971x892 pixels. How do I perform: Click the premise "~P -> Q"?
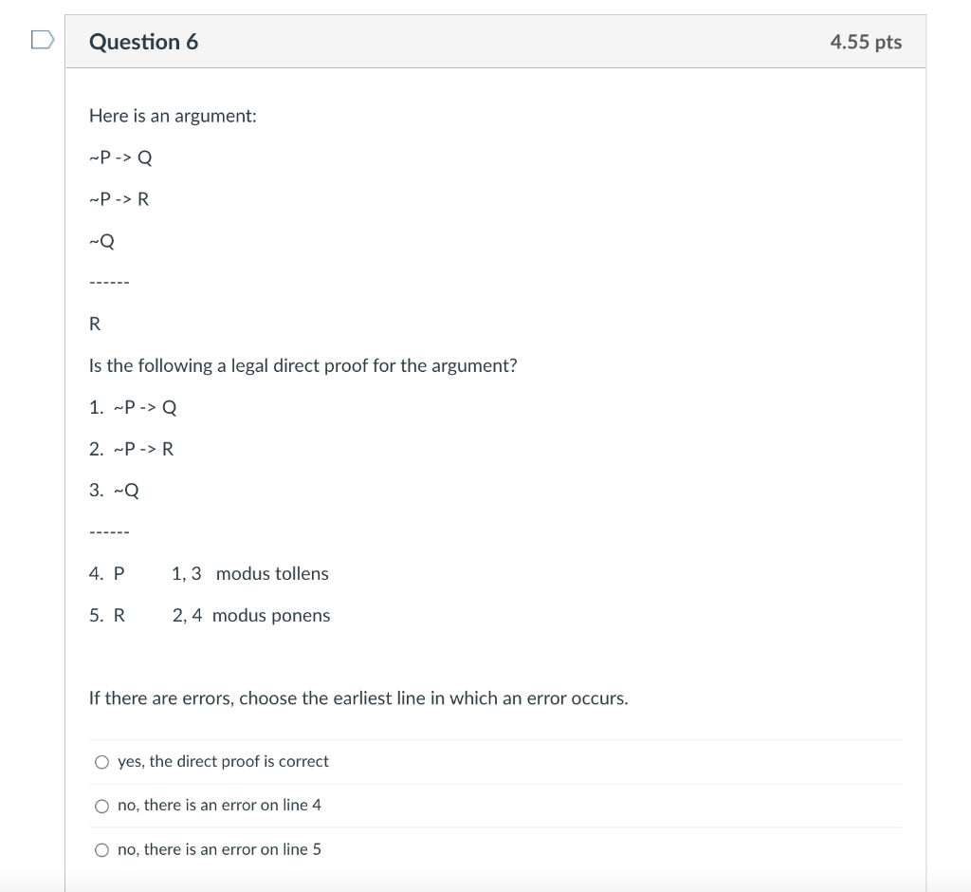click(x=120, y=158)
